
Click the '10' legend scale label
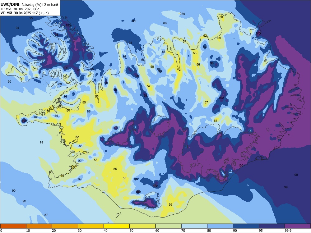pyautogui.click(x=28, y=231)
